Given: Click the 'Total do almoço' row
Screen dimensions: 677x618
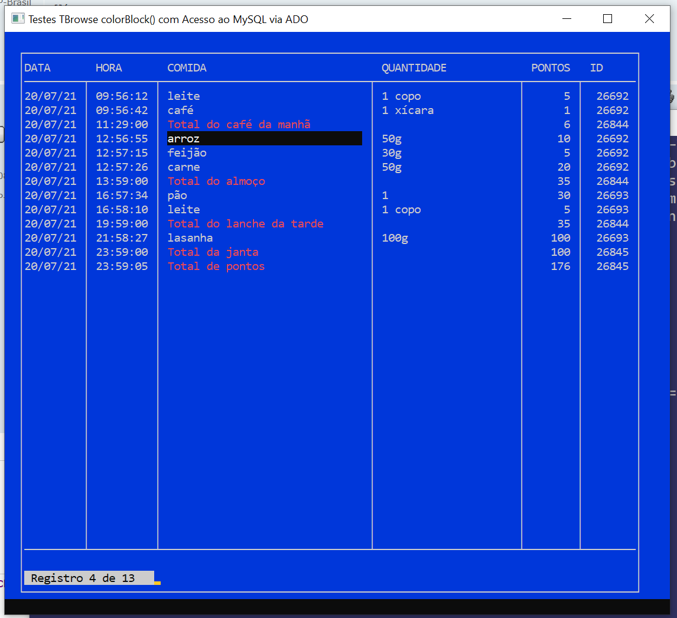Looking at the screenshot, I should click(216, 181).
